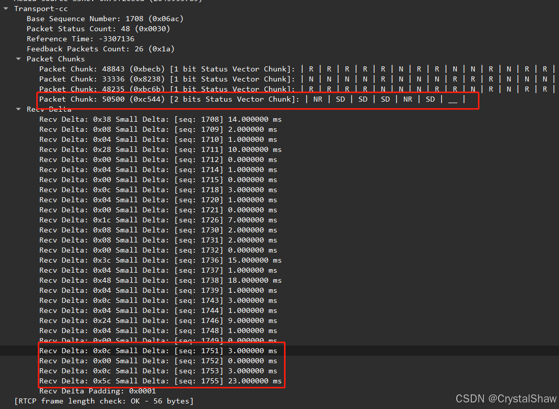Select Recv Delta row for seq 1715
Screen dimensions: 559x409
pyautogui.click(x=158, y=180)
